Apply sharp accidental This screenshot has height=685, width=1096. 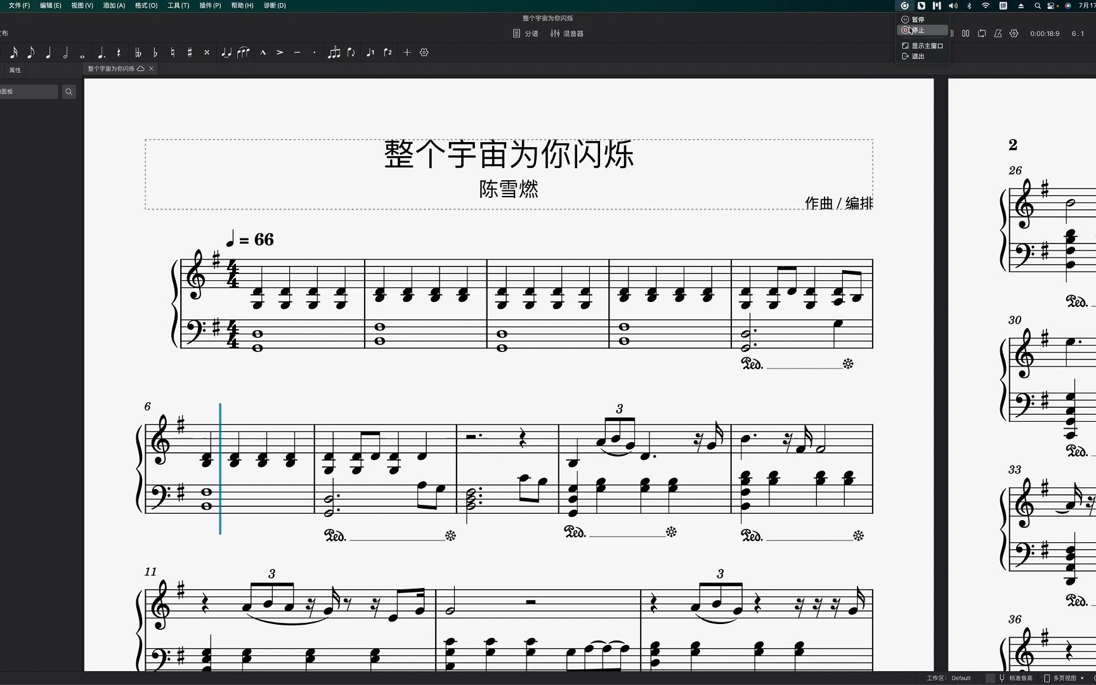[190, 53]
